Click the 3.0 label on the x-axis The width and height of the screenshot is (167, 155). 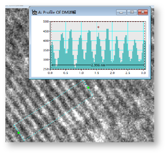coord(143,73)
